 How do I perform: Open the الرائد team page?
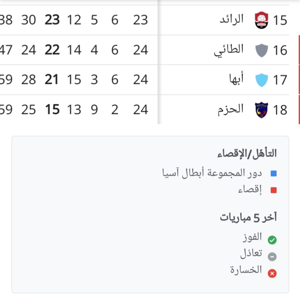[231, 20]
